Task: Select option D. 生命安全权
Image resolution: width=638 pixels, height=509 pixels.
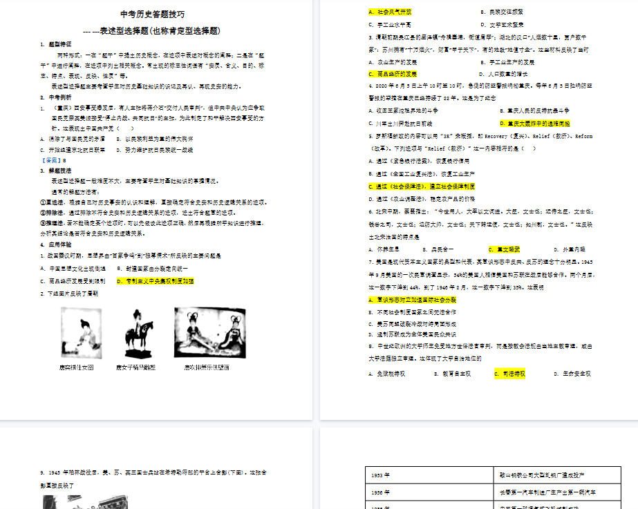Action: (572, 374)
